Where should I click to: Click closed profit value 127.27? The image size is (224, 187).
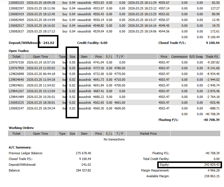215,8
